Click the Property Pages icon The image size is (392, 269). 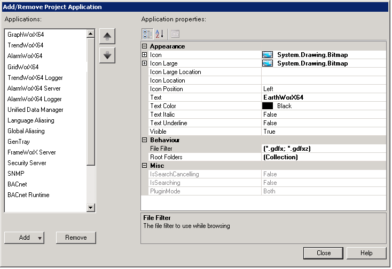tap(175, 34)
